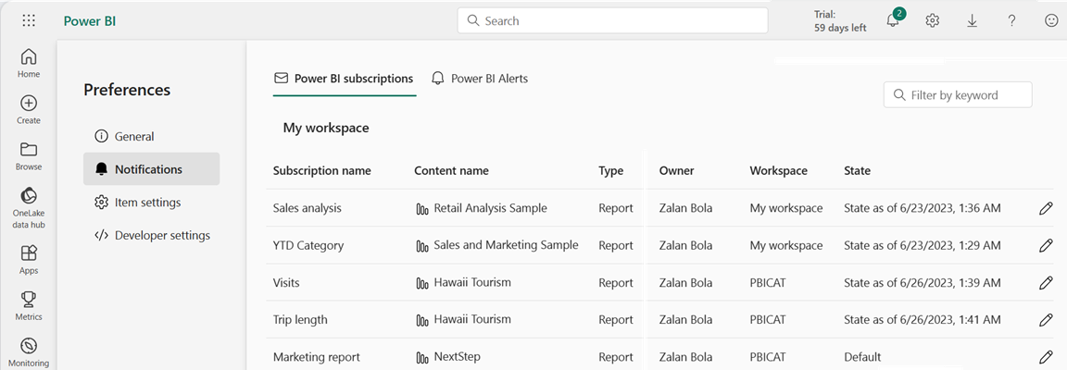Open the Settings gear in header
This screenshot has height=370, width=1067.
click(x=933, y=20)
